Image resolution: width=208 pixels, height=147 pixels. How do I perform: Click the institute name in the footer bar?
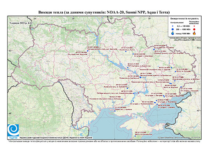[x=56, y=138]
